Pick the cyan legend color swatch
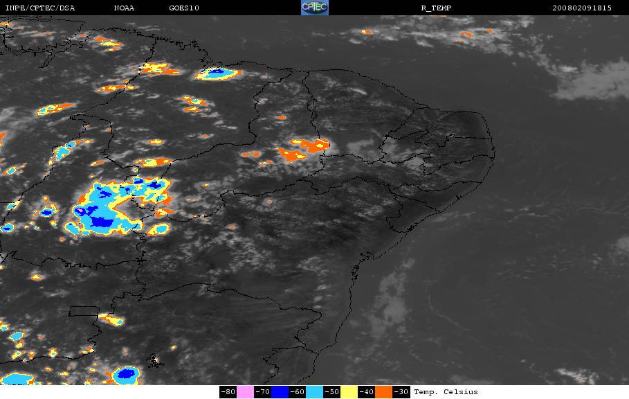The height and width of the screenshot is (399, 629). point(314,392)
